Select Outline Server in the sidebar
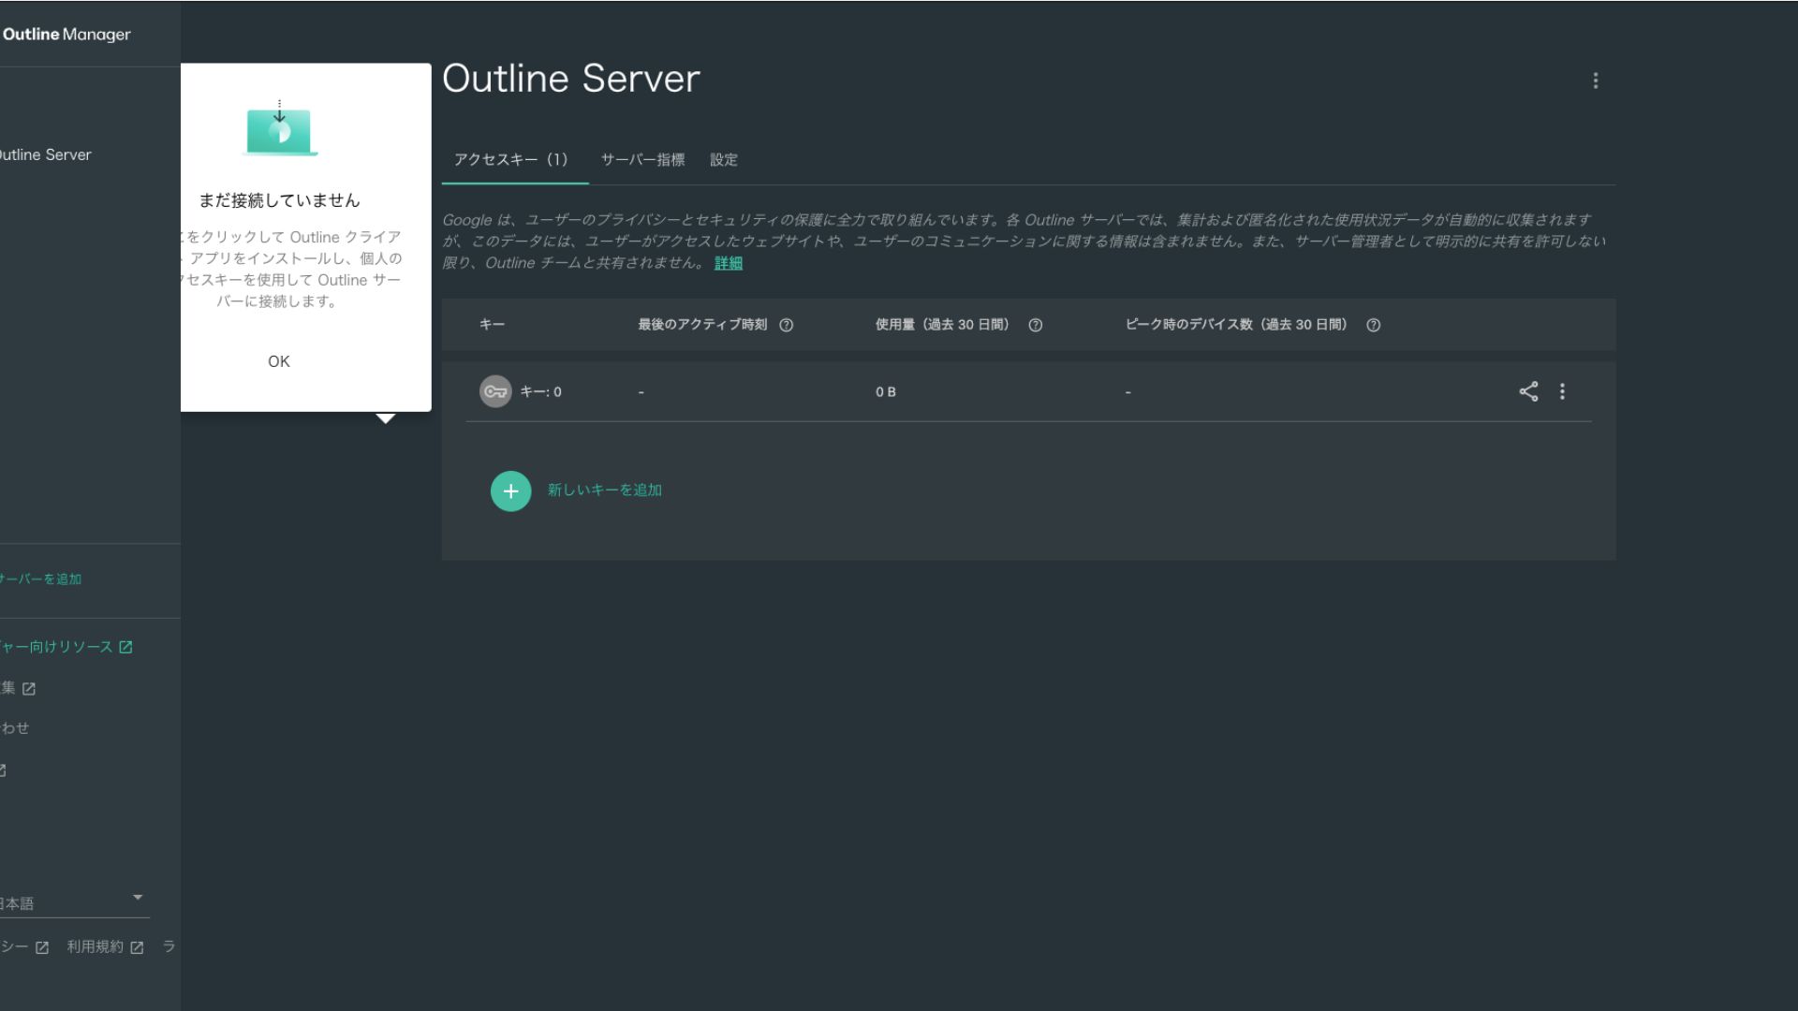Viewport: 1798px width, 1011px height. 45,154
